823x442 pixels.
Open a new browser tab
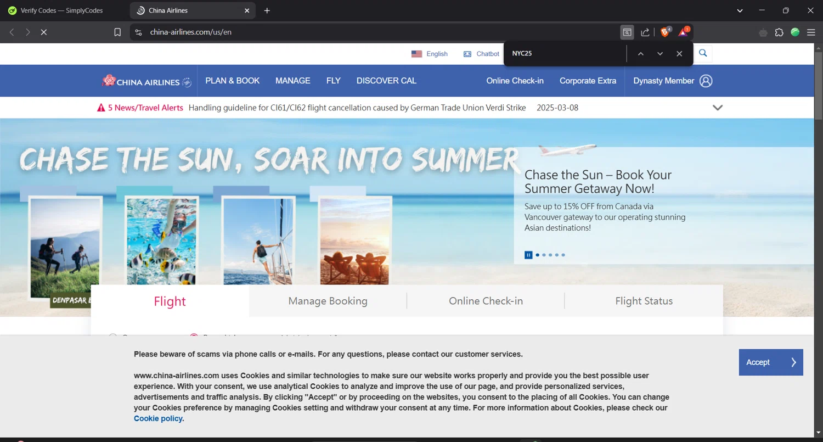tap(267, 10)
